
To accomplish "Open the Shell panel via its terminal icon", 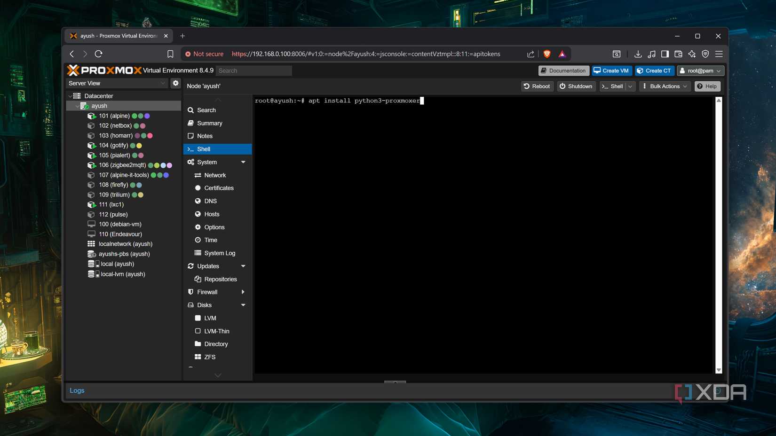I will coord(190,149).
